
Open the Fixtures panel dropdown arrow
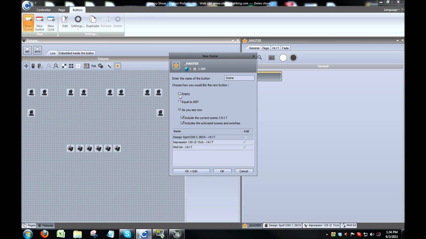(x=233, y=40)
